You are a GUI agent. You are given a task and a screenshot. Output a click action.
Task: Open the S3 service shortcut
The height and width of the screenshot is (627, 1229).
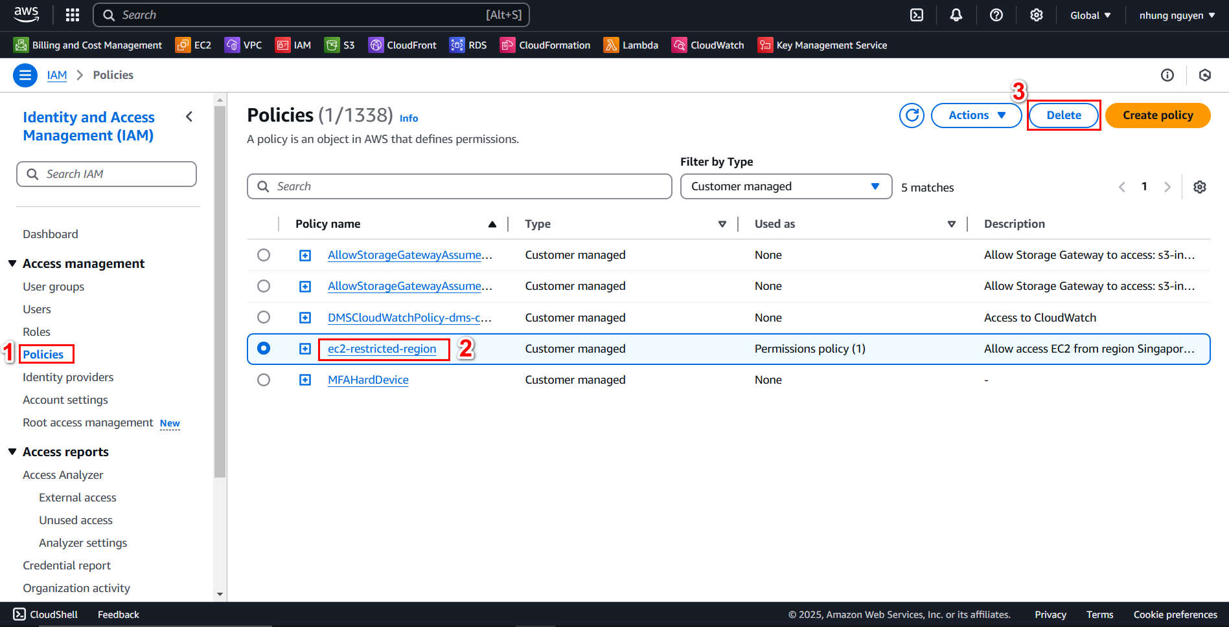tap(340, 45)
